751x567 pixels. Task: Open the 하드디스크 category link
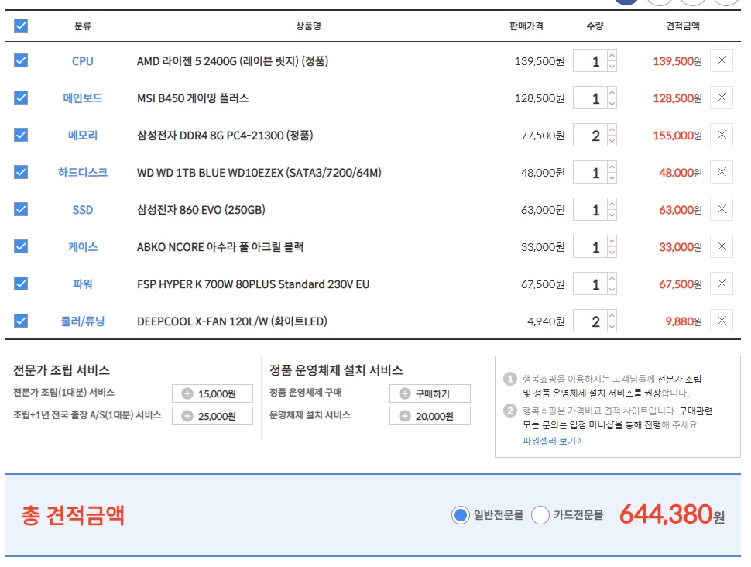(82, 173)
